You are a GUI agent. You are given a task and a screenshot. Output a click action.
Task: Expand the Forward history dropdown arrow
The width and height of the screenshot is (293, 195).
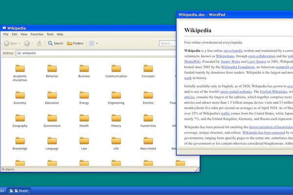pyautogui.click(x=32, y=43)
